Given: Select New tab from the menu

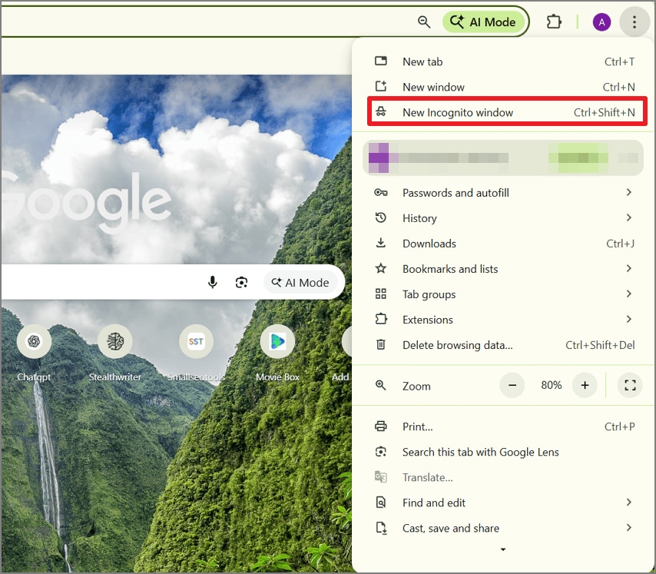Looking at the screenshot, I should tap(504, 61).
